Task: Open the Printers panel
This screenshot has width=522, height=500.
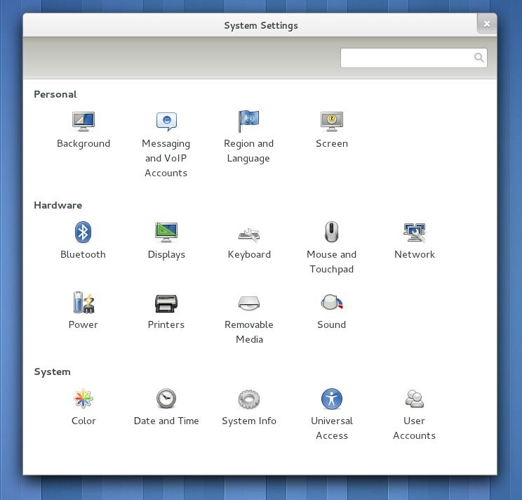Action: [x=166, y=303]
